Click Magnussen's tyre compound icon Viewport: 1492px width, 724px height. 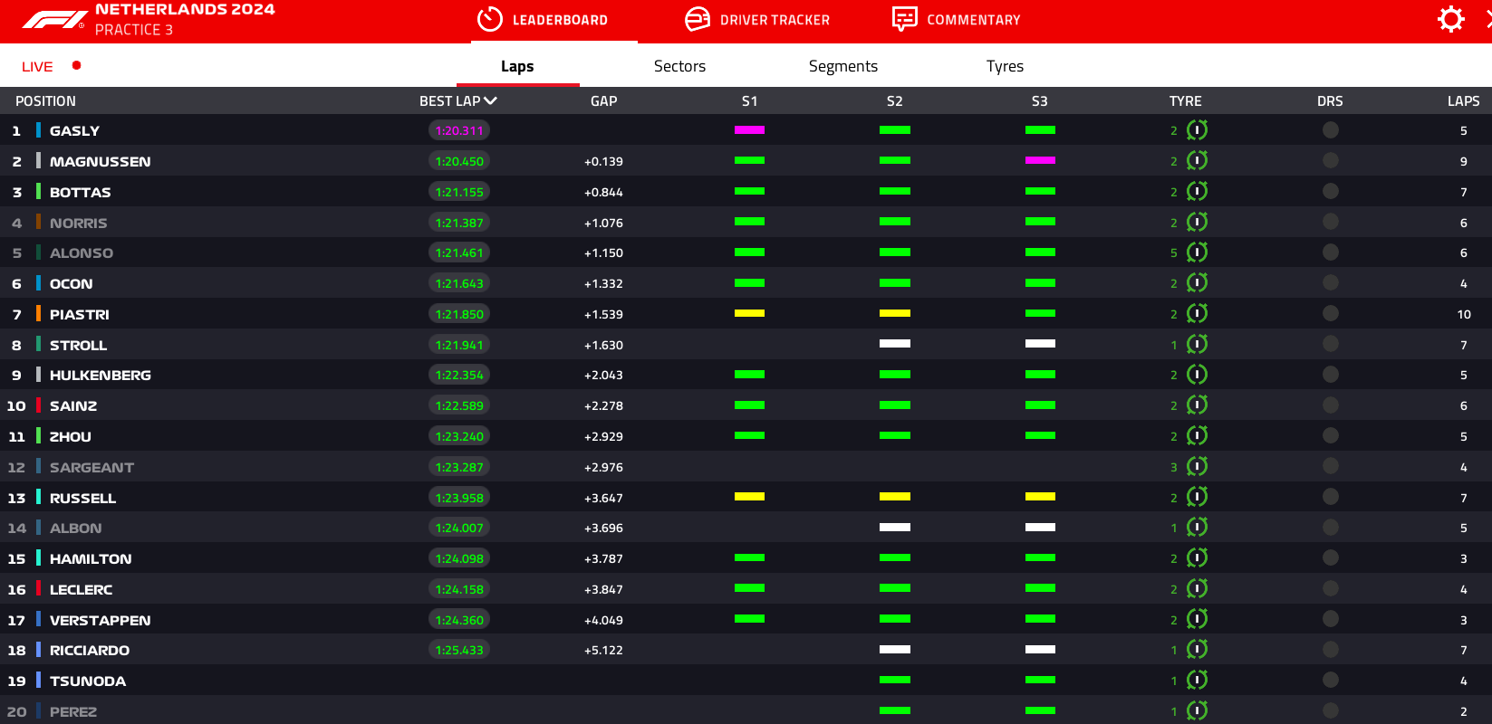[x=1197, y=161]
